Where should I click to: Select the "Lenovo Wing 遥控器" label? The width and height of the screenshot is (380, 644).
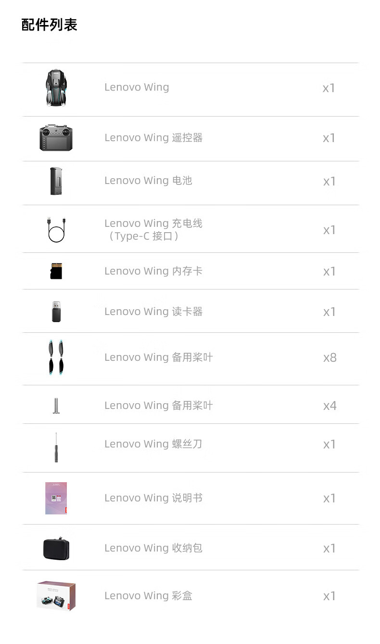(153, 138)
